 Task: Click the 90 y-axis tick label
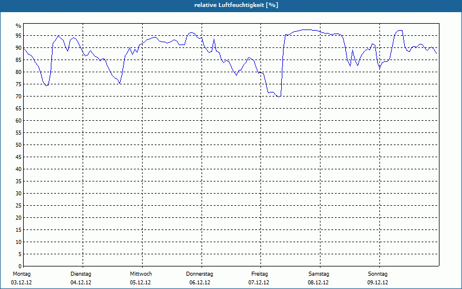(x=18, y=48)
